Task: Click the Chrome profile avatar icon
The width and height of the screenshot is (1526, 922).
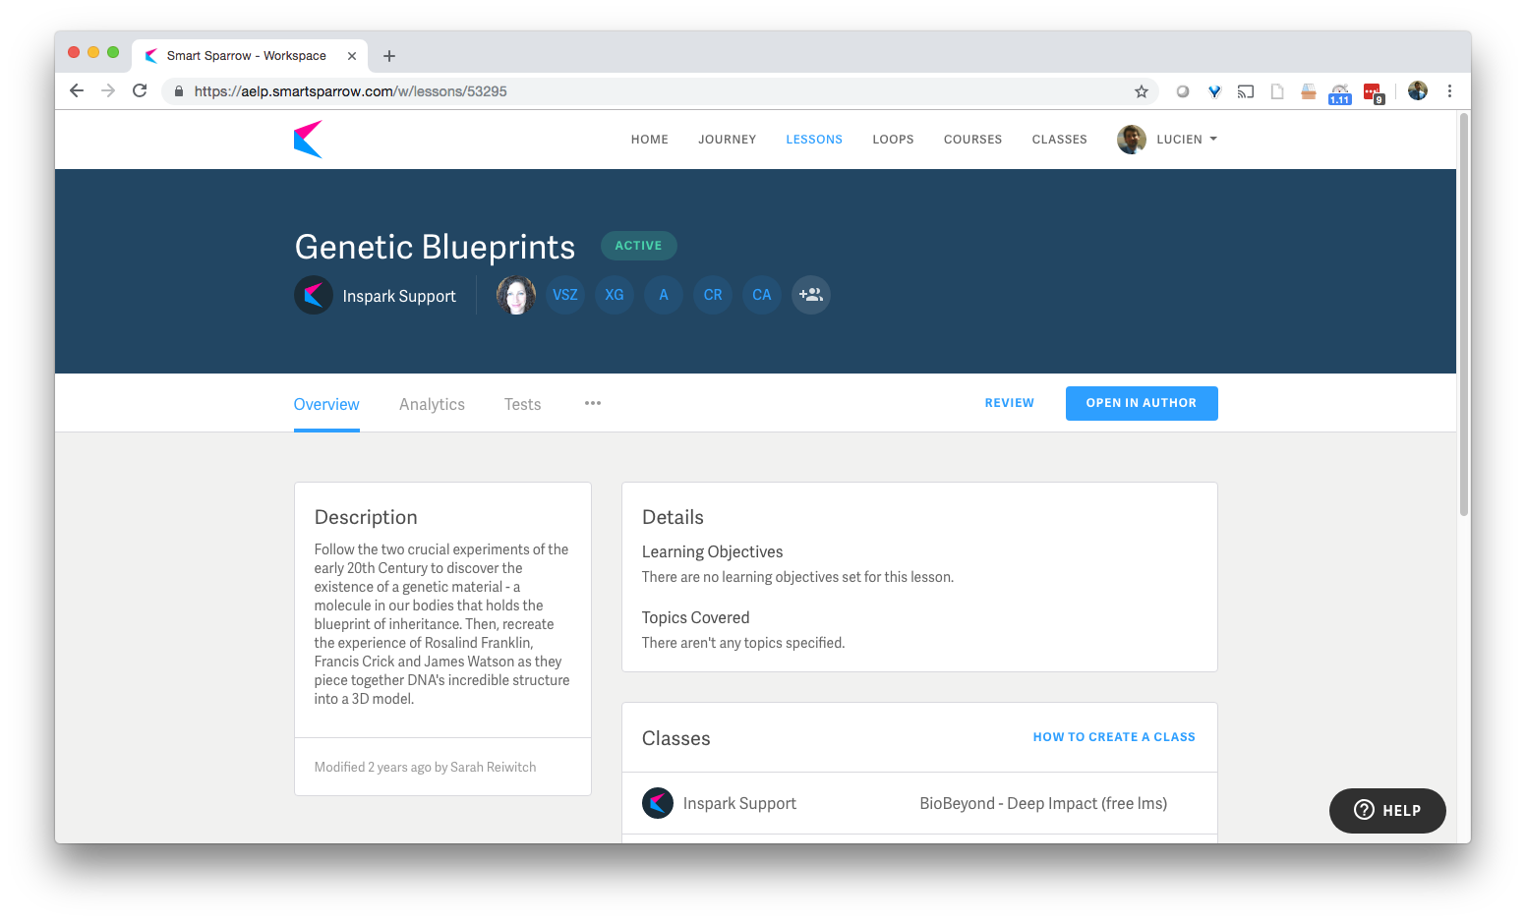Action: [x=1418, y=90]
